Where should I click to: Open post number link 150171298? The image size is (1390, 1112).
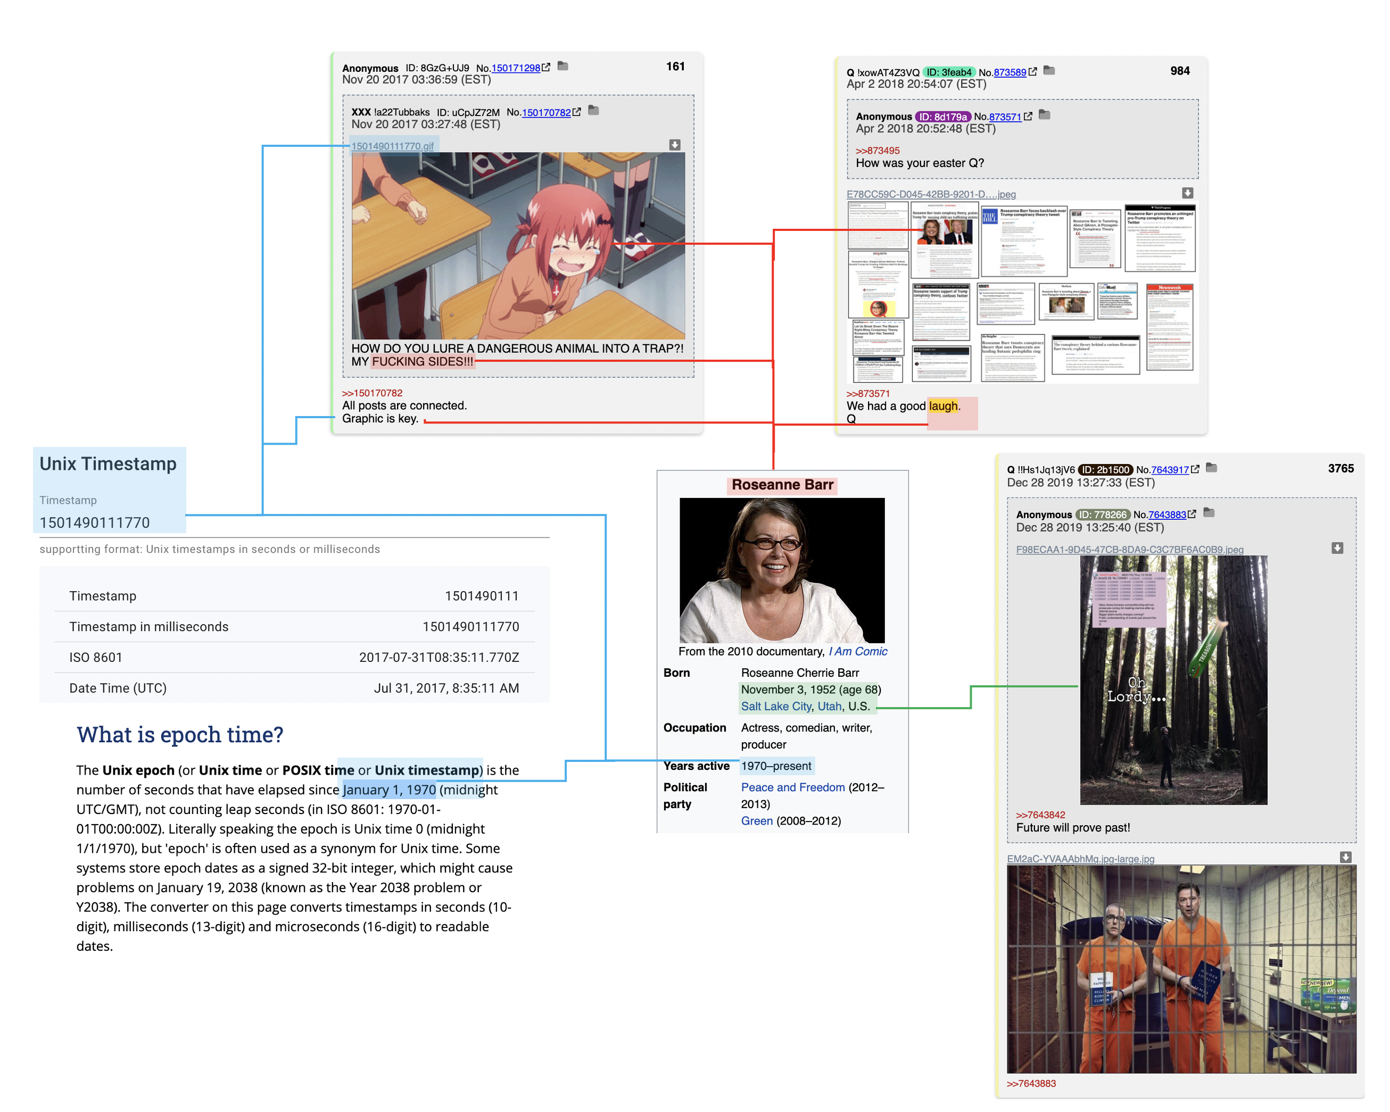pos(516,68)
